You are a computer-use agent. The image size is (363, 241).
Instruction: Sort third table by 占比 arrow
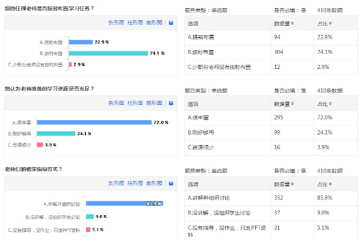(x=330, y=184)
